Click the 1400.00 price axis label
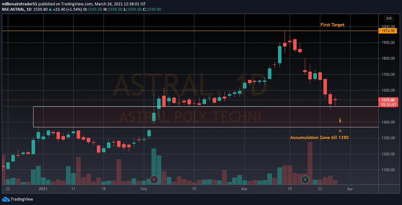The height and width of the screenshot is (205, 402). coord(388,122)
